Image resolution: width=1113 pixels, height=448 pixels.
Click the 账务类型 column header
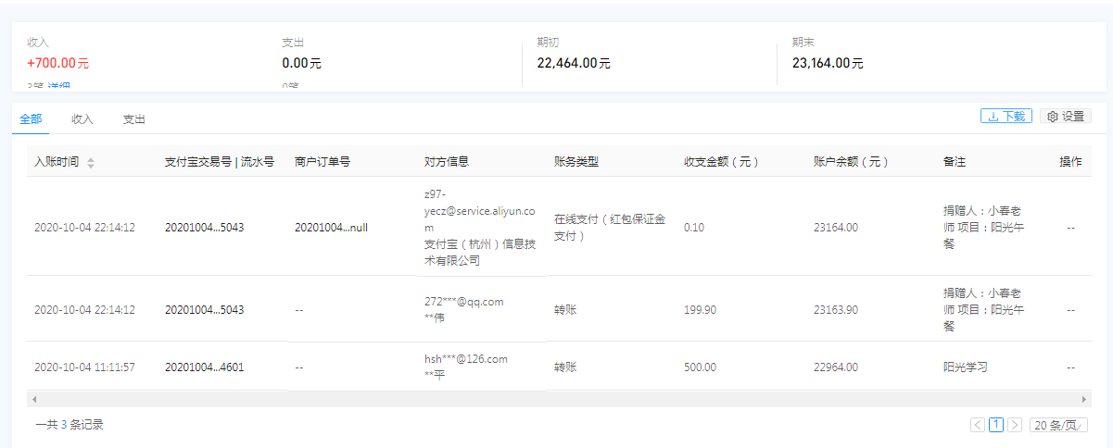576,162
